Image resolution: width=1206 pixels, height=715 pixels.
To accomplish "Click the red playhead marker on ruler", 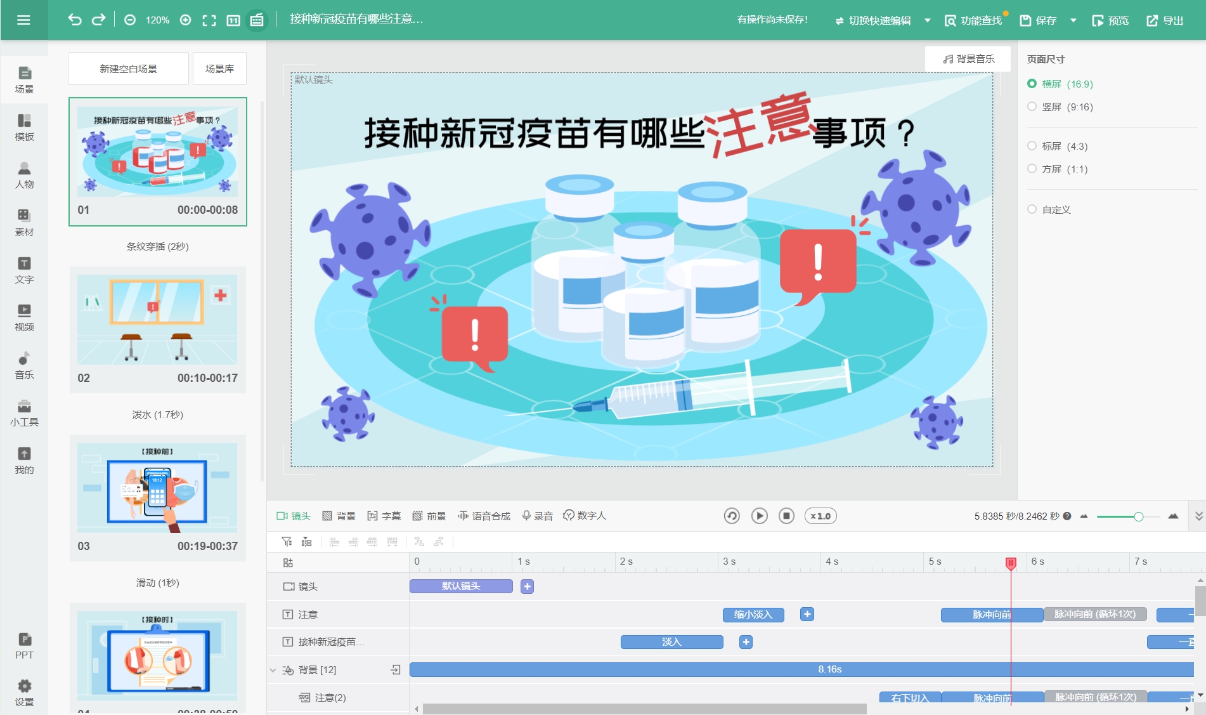I will [1011, 563].
